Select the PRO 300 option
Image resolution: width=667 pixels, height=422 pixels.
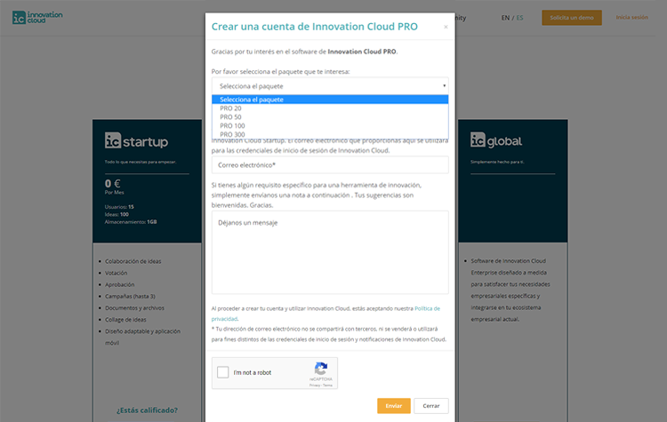click(330, 134)
